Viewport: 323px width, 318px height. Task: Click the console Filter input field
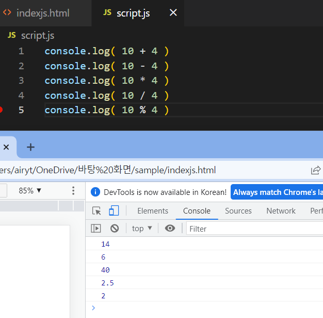(254, 229)
